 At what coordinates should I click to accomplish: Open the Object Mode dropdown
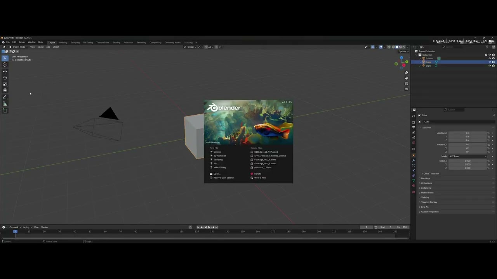(18, 47)
